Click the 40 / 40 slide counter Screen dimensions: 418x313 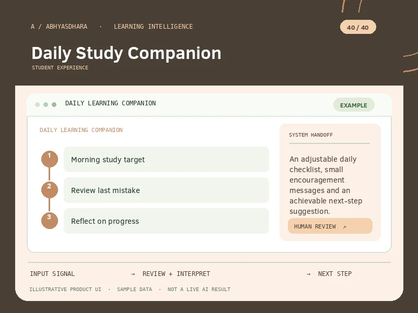358,27
